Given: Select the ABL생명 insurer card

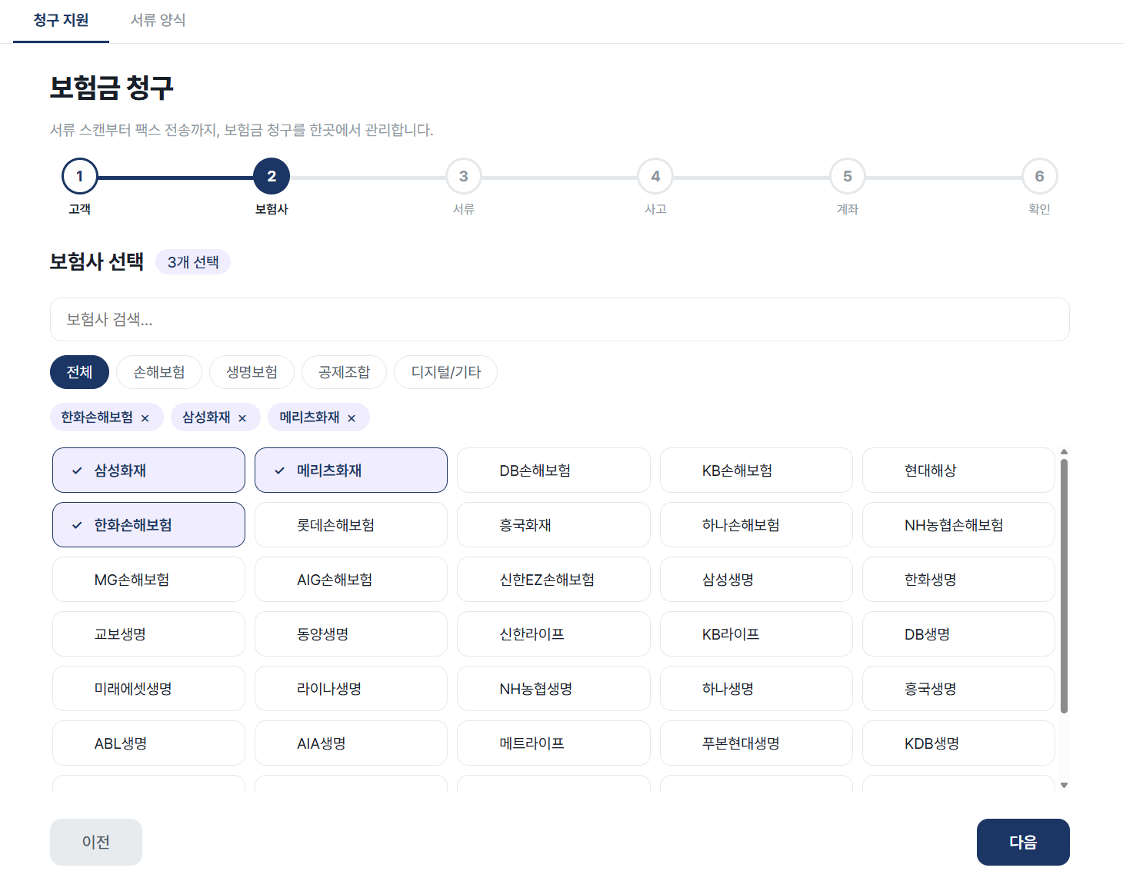Looking at the screenshot, I should pos(148,743).
